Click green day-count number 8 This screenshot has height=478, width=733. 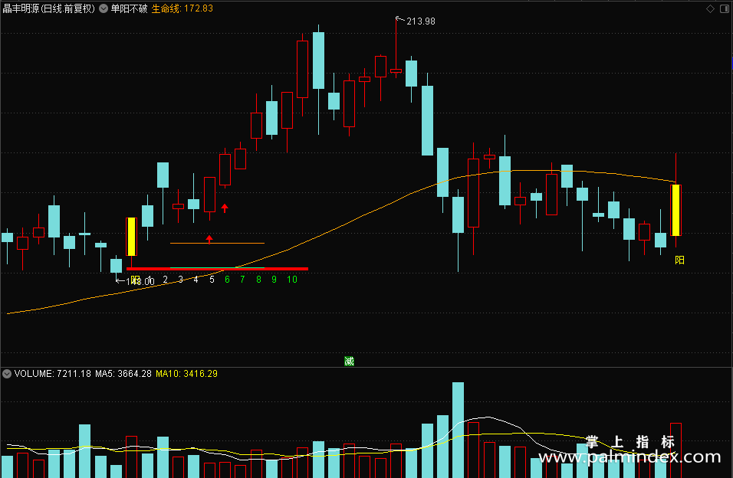258,280
